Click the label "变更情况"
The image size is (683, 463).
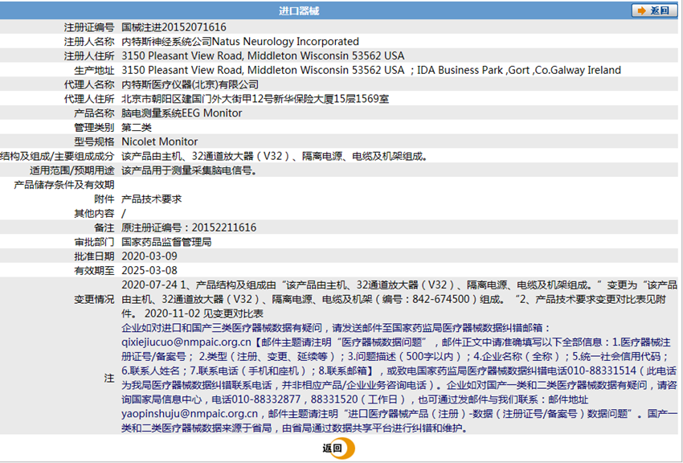point(95,299)
